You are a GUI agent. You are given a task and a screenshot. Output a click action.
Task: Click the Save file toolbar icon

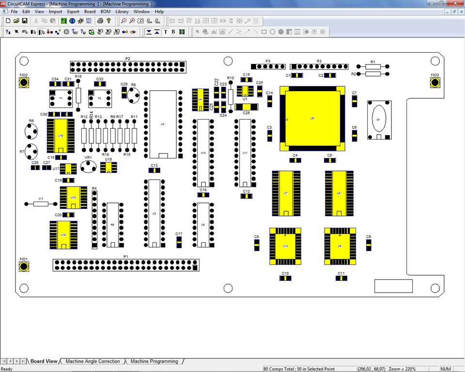click(25, 21)
